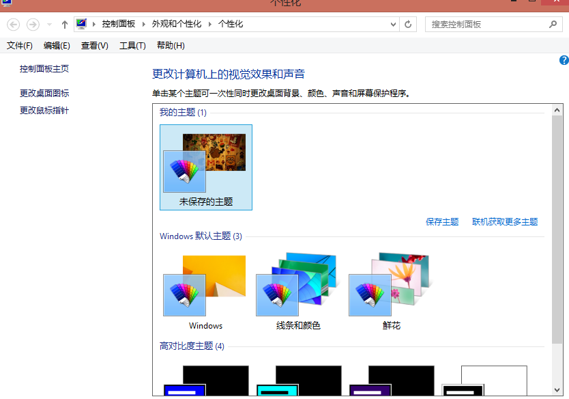Open the 文件(F) menu
Screen dimensions: 569x399
click(18, 46)
